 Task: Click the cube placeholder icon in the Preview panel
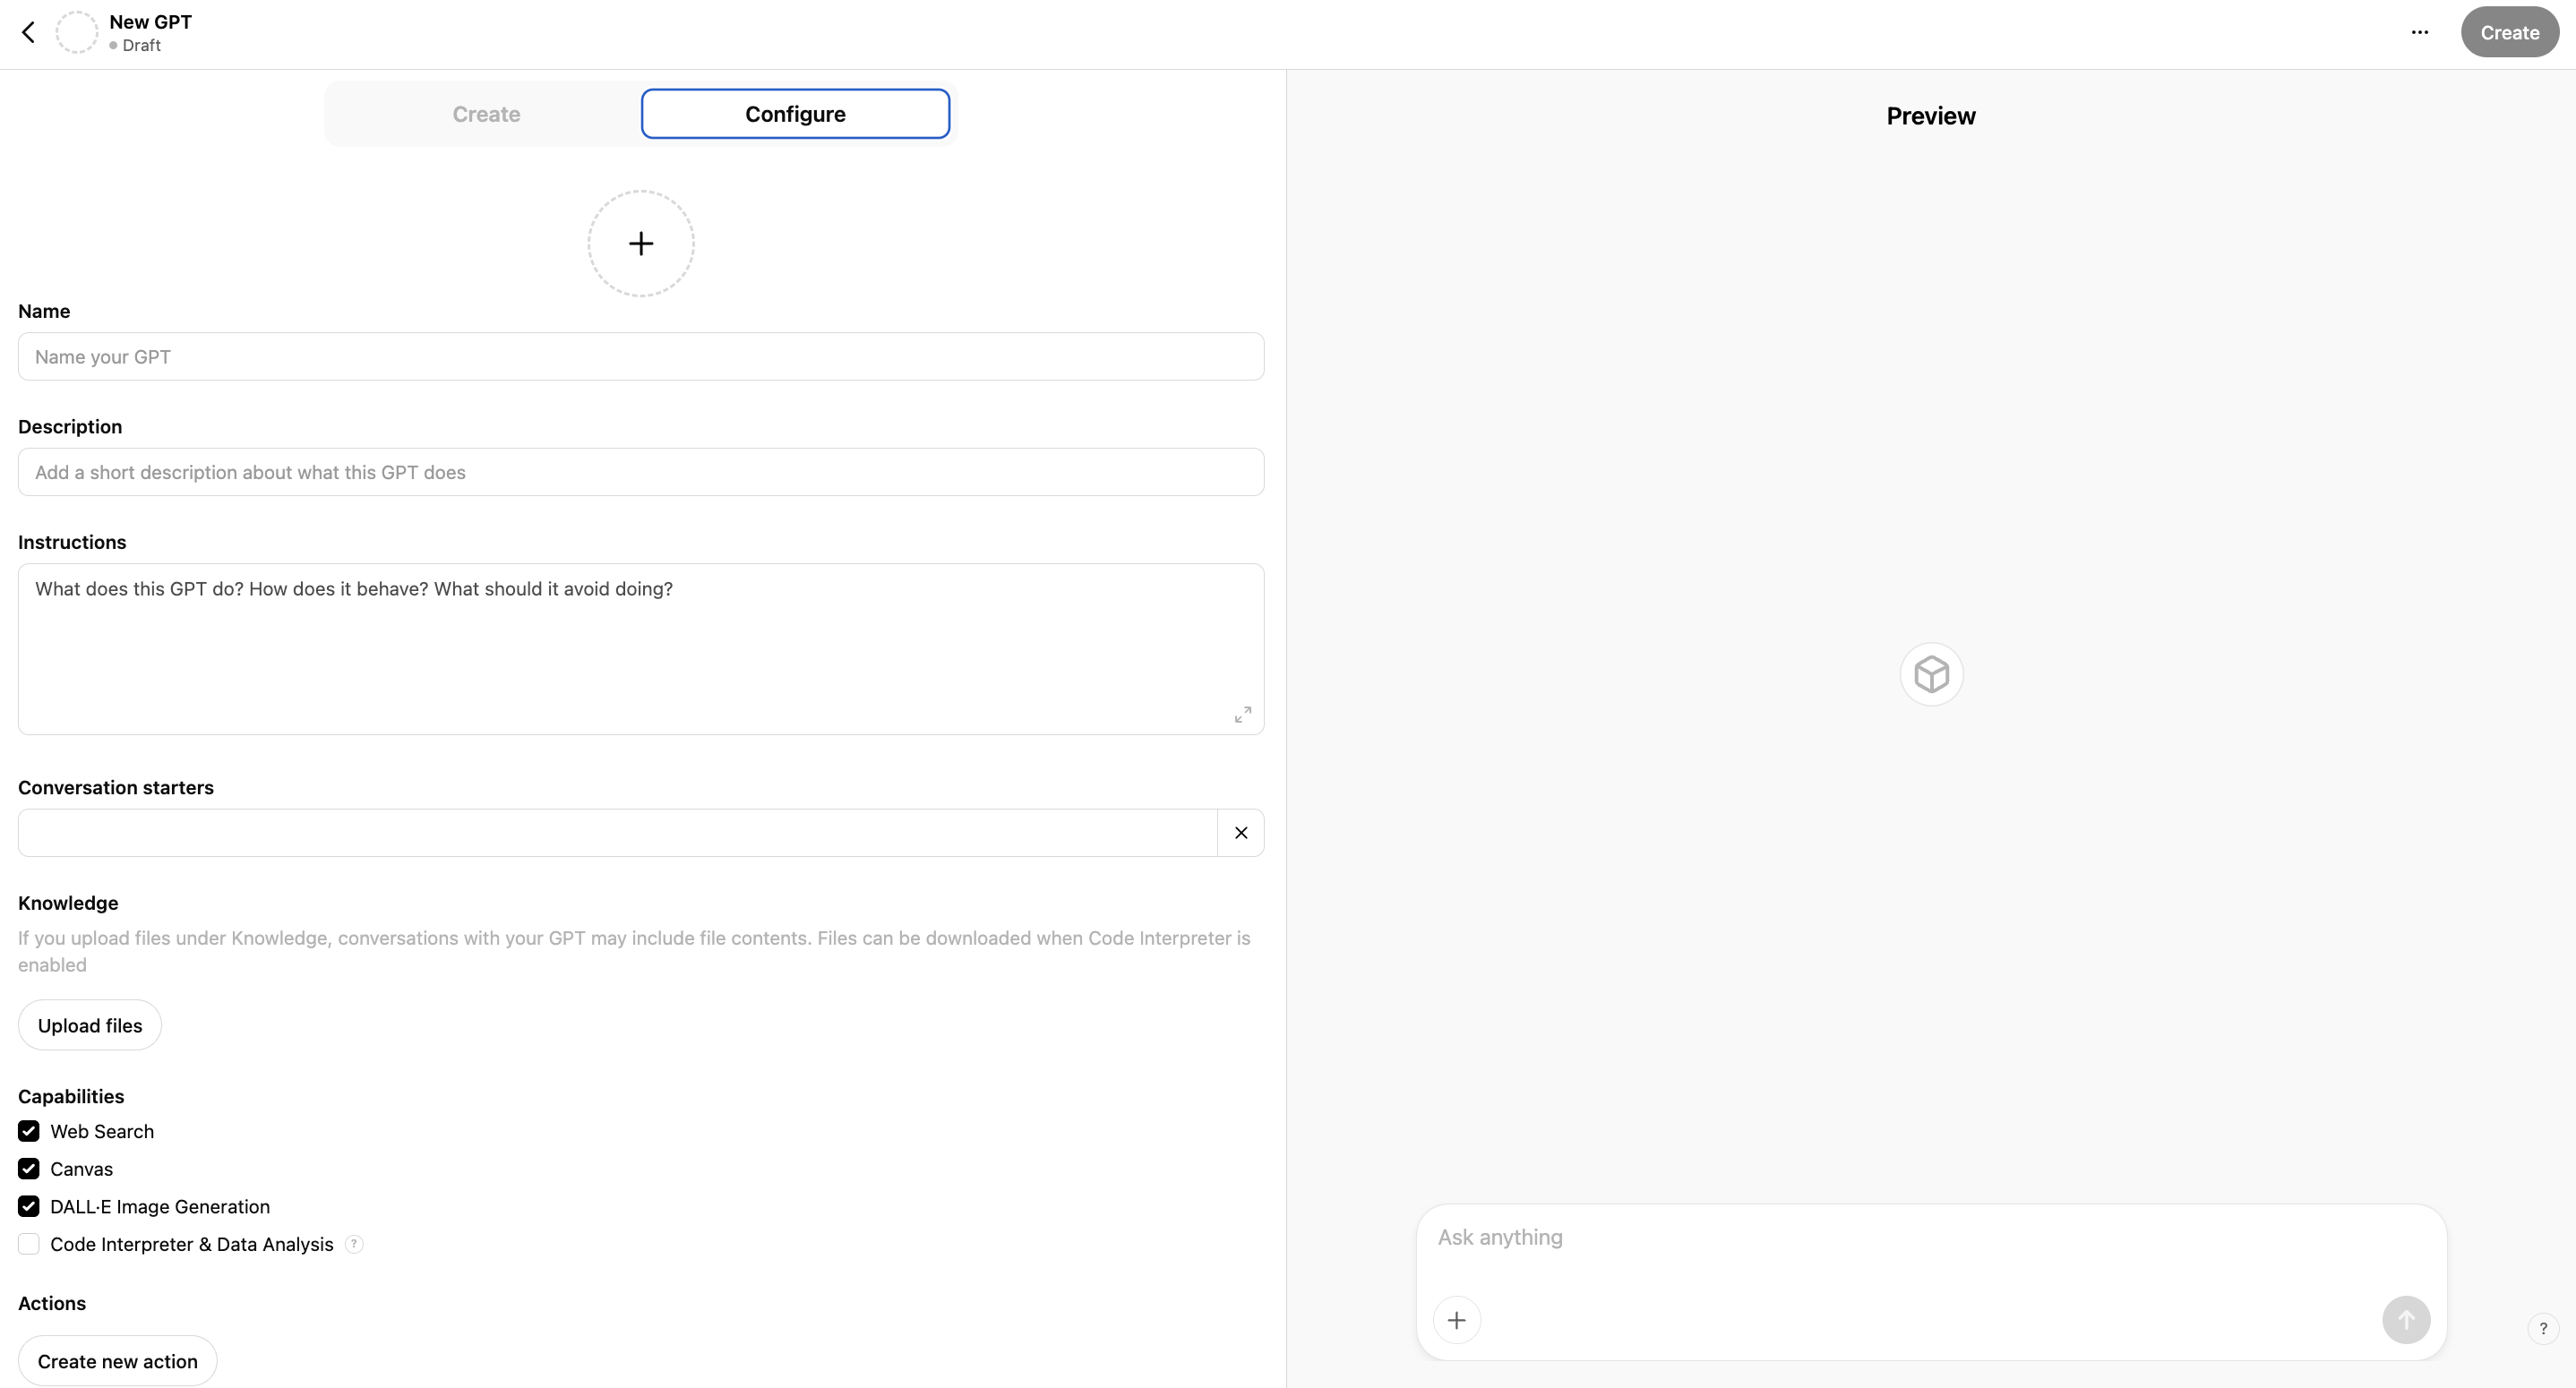[1930, 673]
